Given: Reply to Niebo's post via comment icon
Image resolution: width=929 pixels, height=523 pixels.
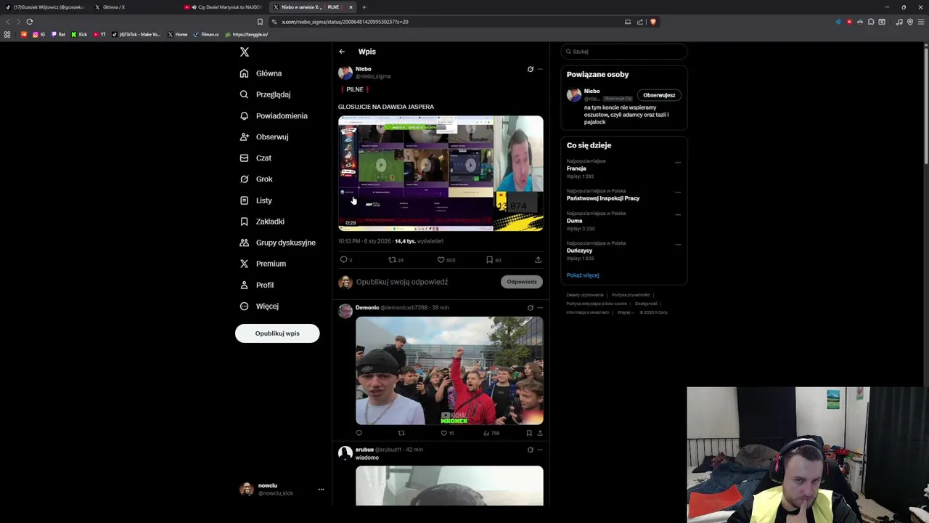Looking at the screenshot, I should pyautogui.click(x=344, y=259).
